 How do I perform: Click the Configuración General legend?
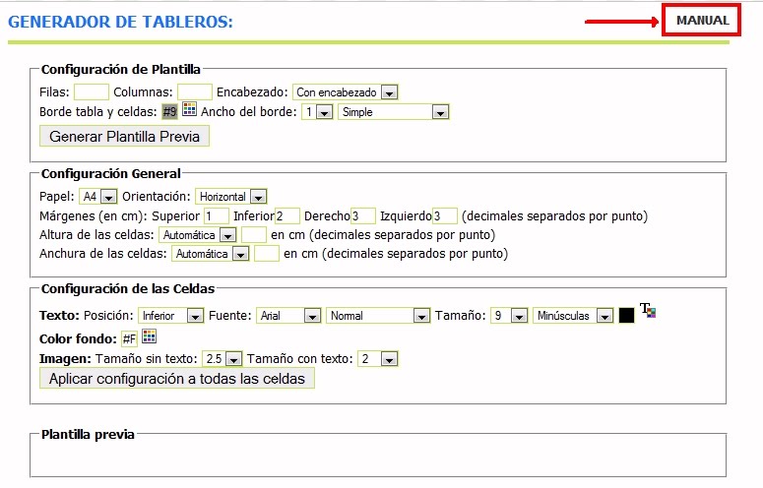click(111, 173)
